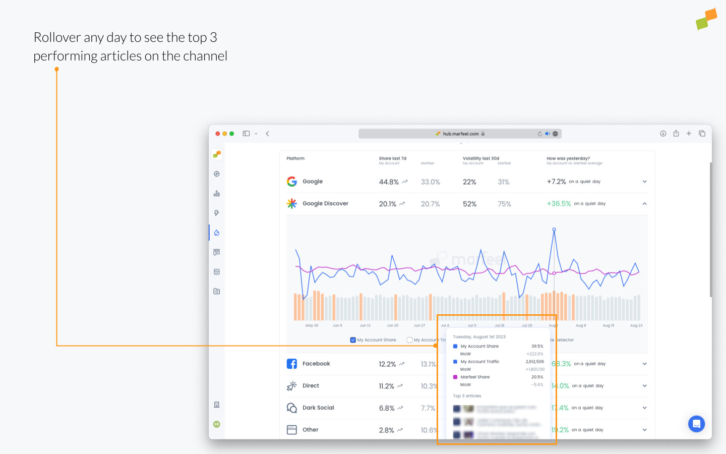Open the dashboard layout icon in sidebar
The height and width of the screenshot is (454, 726).
click(x=216, y=252)
